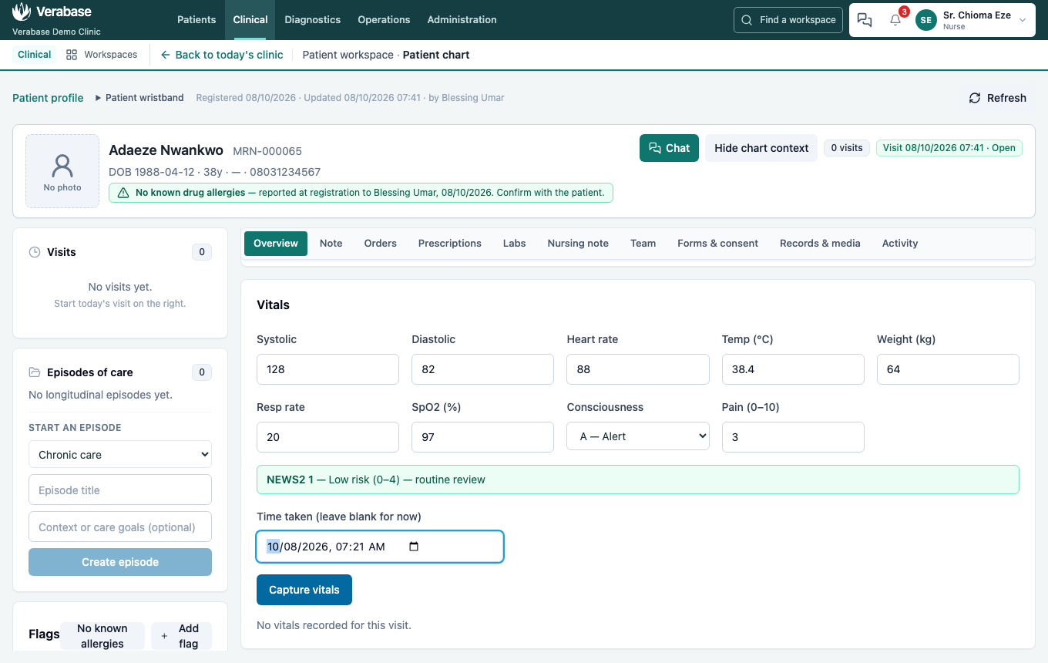
Task: Open the chat messages icon in header
Action: point(865,20)
